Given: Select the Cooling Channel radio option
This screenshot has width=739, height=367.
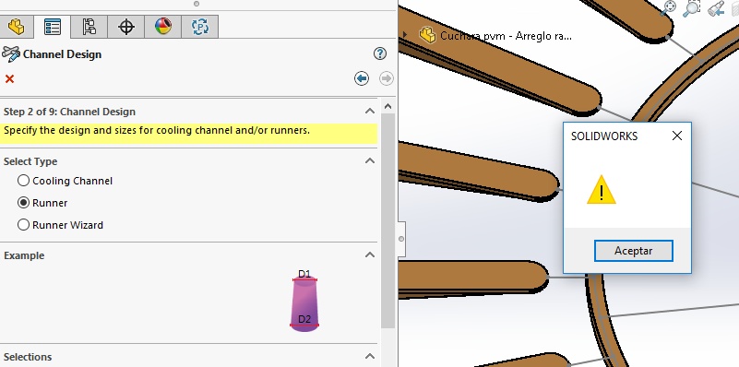Looking at the screenshot, I should [23, 181].
